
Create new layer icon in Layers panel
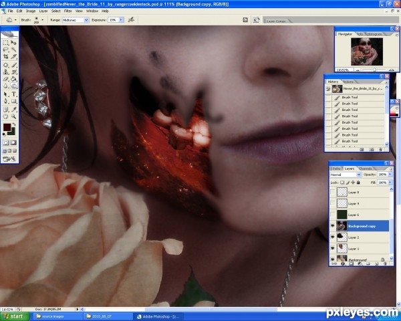(377, 263)
